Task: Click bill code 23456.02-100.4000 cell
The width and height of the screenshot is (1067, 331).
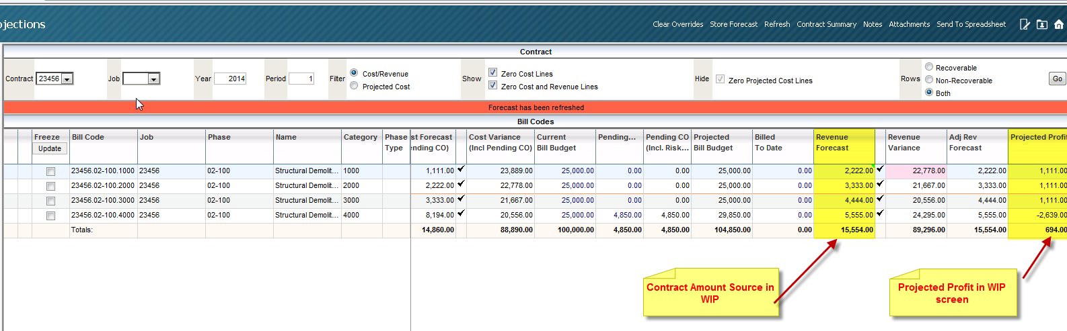Action: 103,215
